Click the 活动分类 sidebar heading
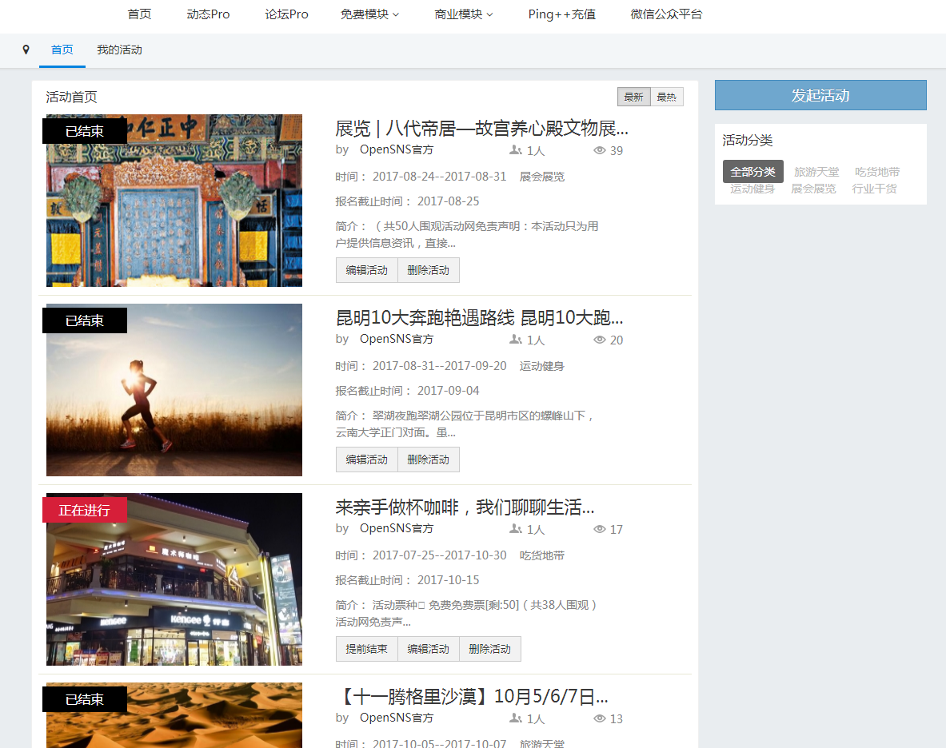Screen dimensions: 946x748 pos(748,141)
